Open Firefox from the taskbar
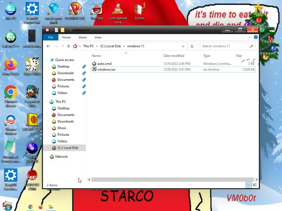Screen dimensions: 282x211 click(41, 207)
